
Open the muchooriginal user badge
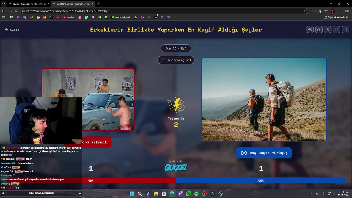[x=176, y=60]
